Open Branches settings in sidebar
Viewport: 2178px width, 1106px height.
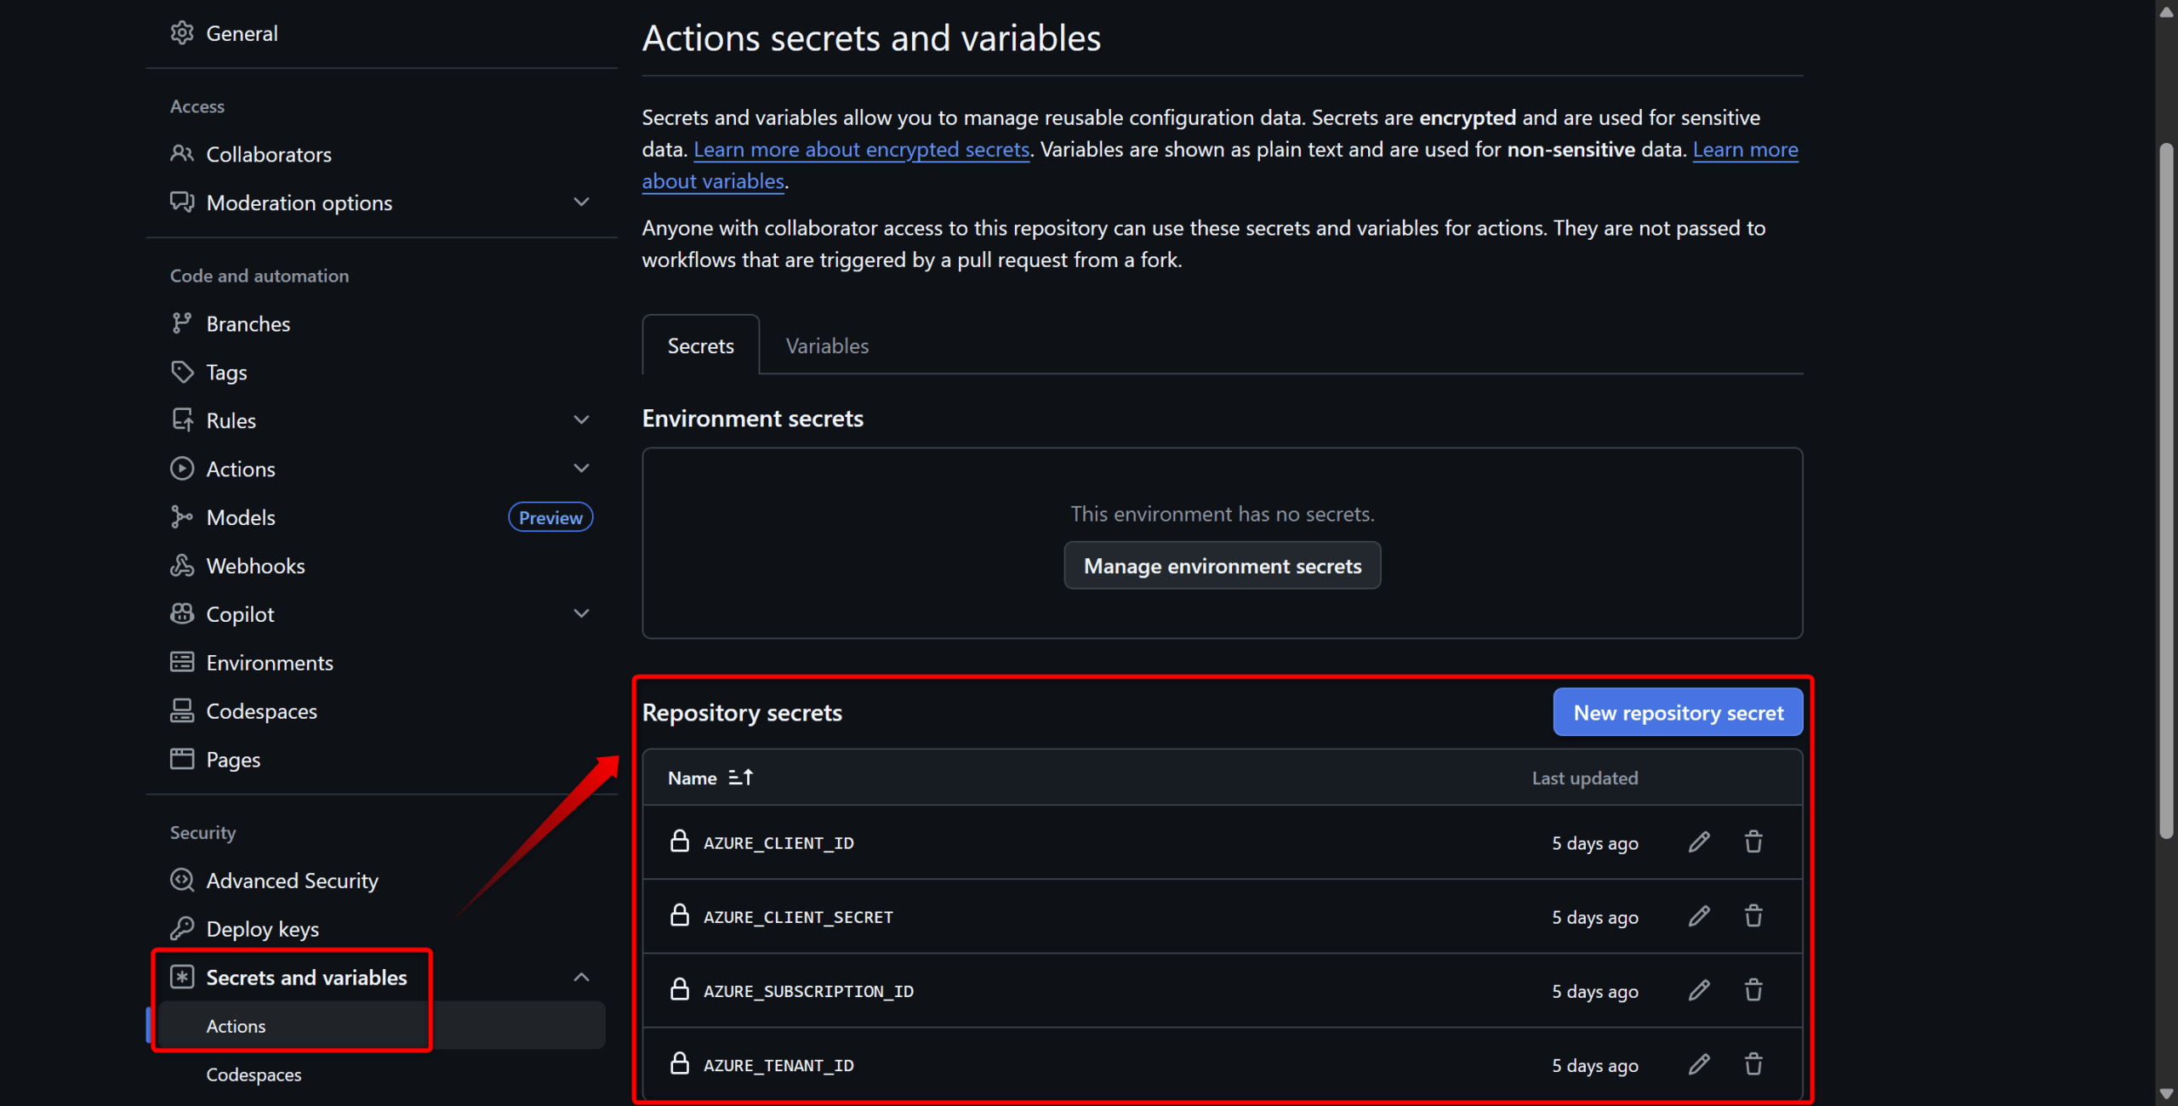point(248,324)
